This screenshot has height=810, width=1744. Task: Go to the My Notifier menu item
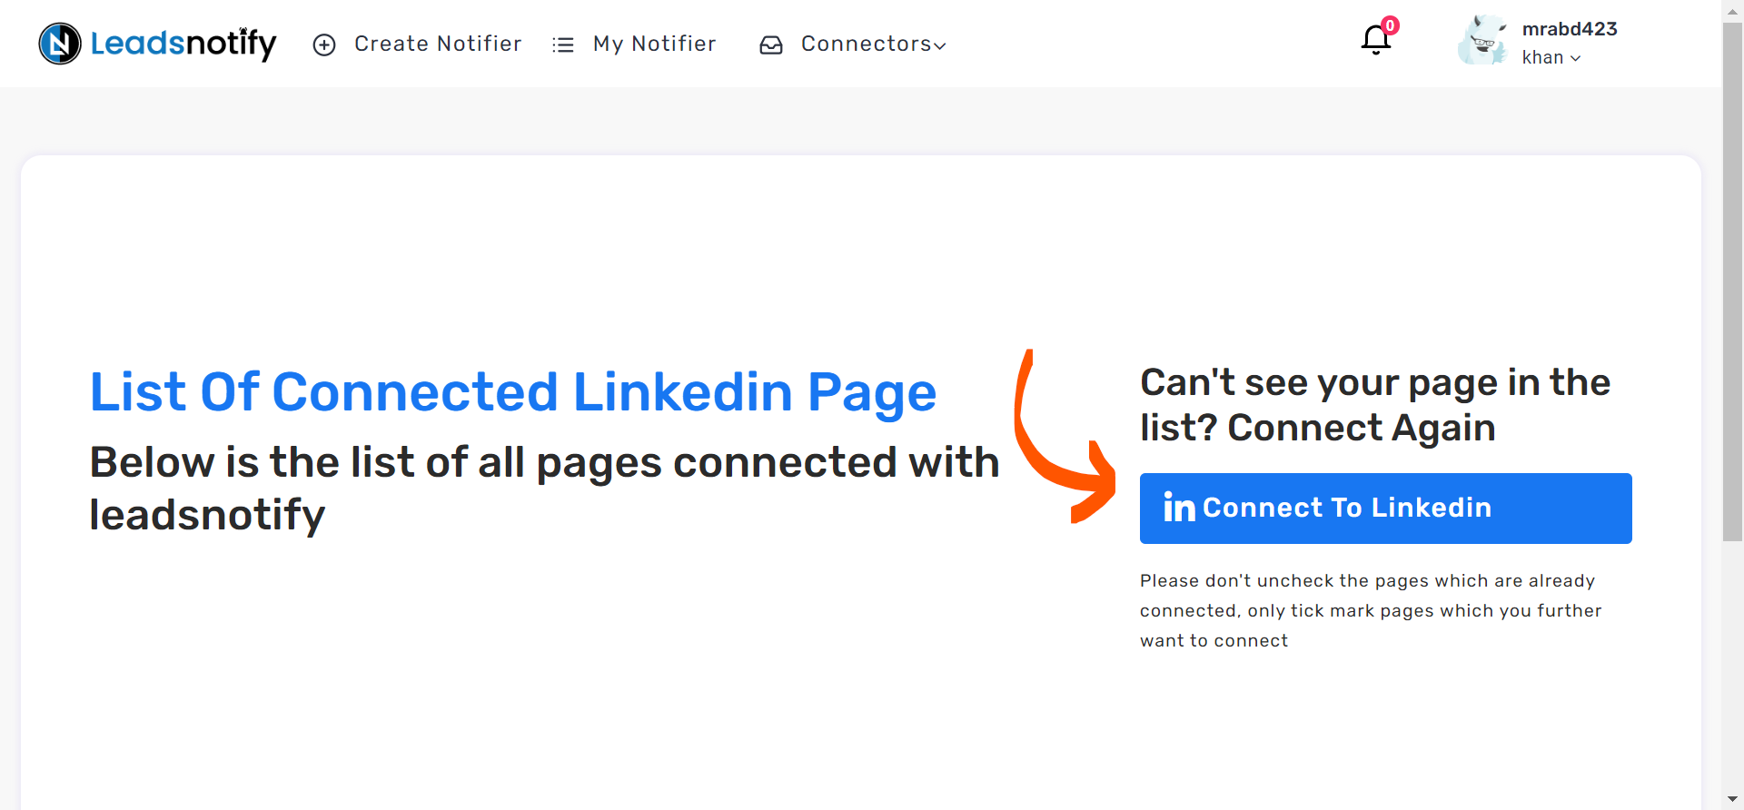654,44
